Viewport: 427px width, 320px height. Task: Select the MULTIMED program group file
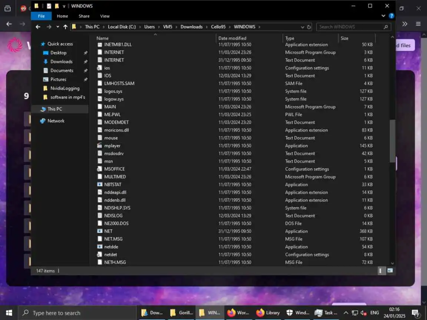[x=115, y=177]
